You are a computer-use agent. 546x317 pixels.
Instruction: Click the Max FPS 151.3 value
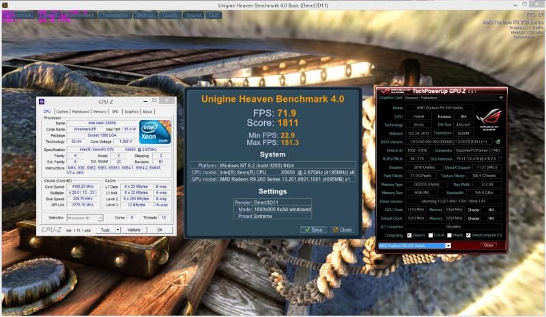[x=289, y=142]
